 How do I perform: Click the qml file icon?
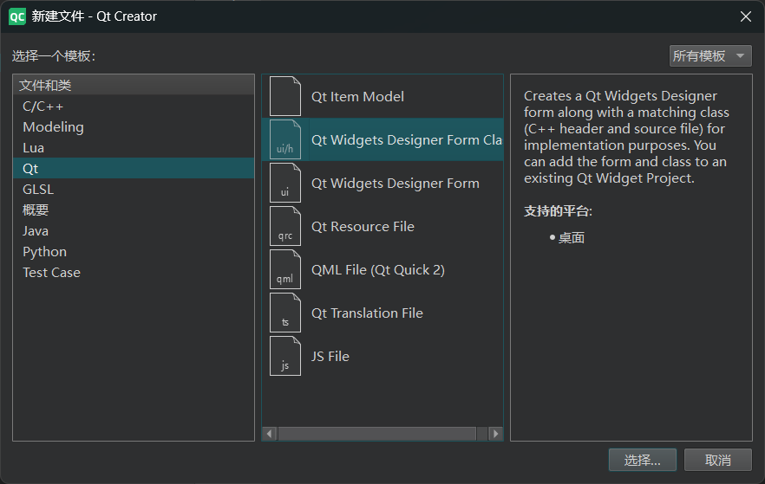pos(285,270)
